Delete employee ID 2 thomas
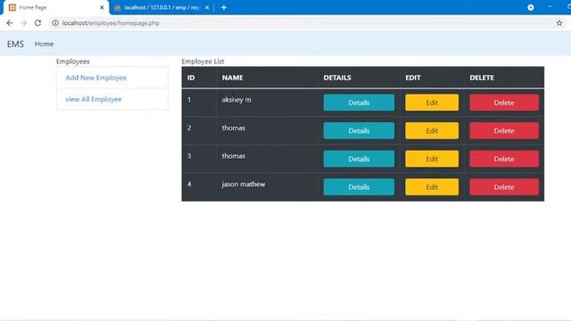Viewport: 571px width, 321px height. pyautogui.click(x=504, y=131)
